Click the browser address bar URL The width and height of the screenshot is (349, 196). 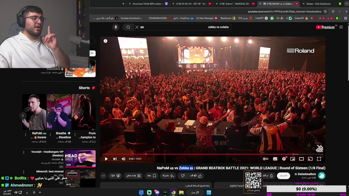click(x=284, y=12)
